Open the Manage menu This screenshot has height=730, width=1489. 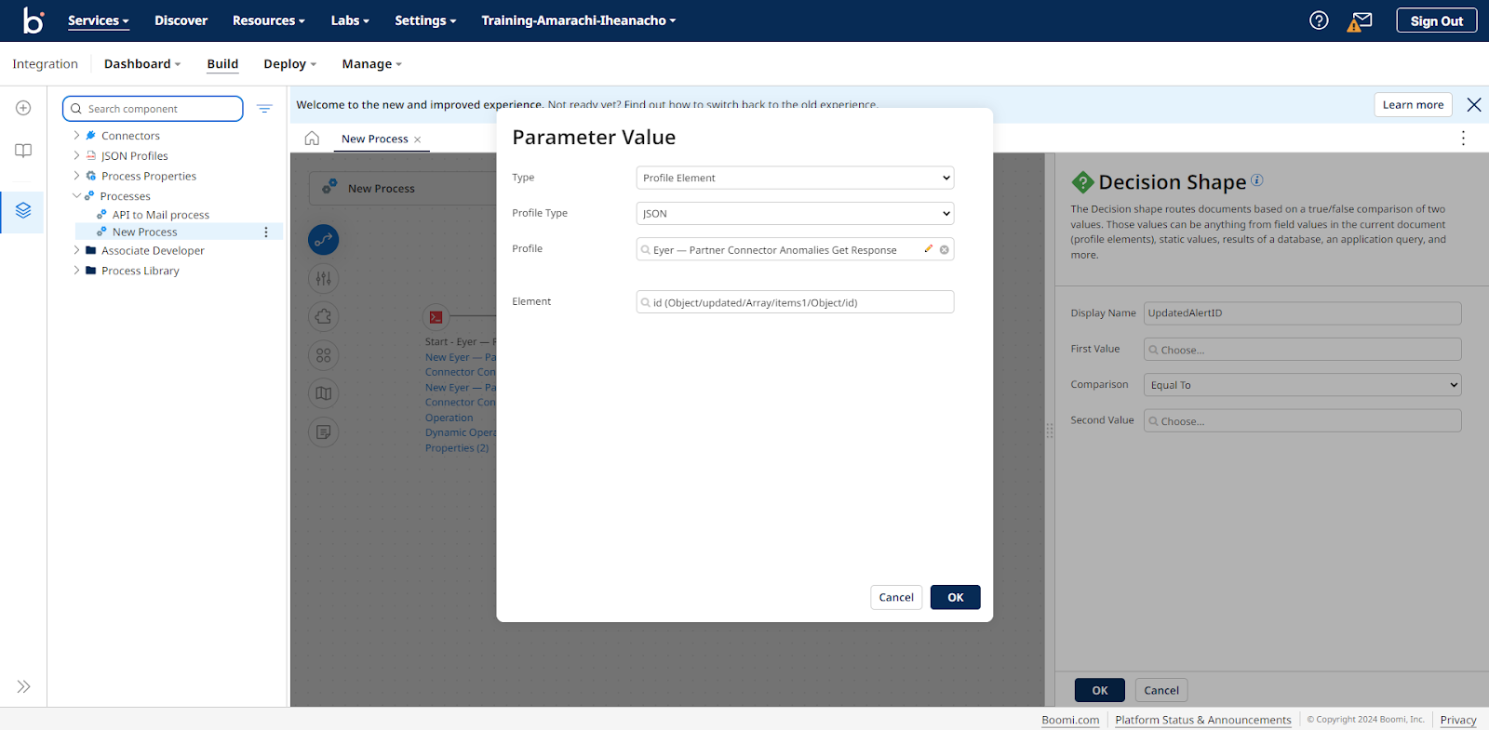pyautogui.click(x=372, y=64)
